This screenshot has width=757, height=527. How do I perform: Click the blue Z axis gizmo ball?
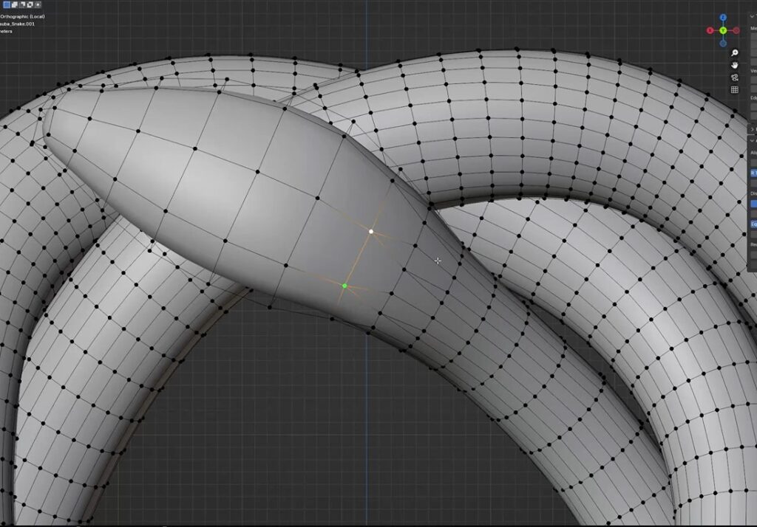tap(723, 18)
